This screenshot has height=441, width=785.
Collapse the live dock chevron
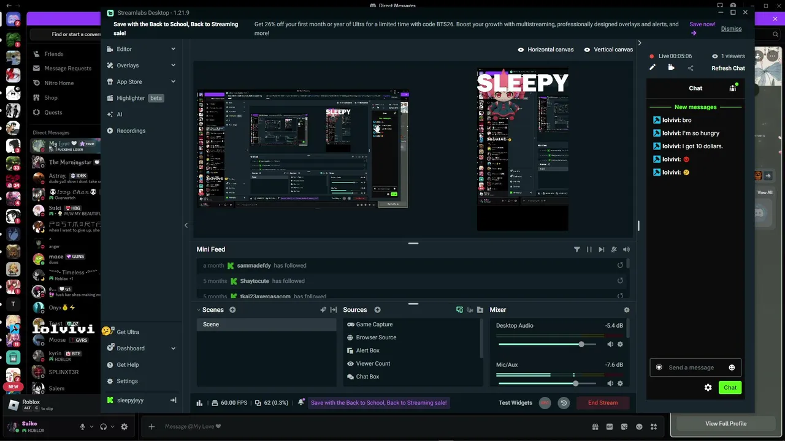[x=639, y=43]
